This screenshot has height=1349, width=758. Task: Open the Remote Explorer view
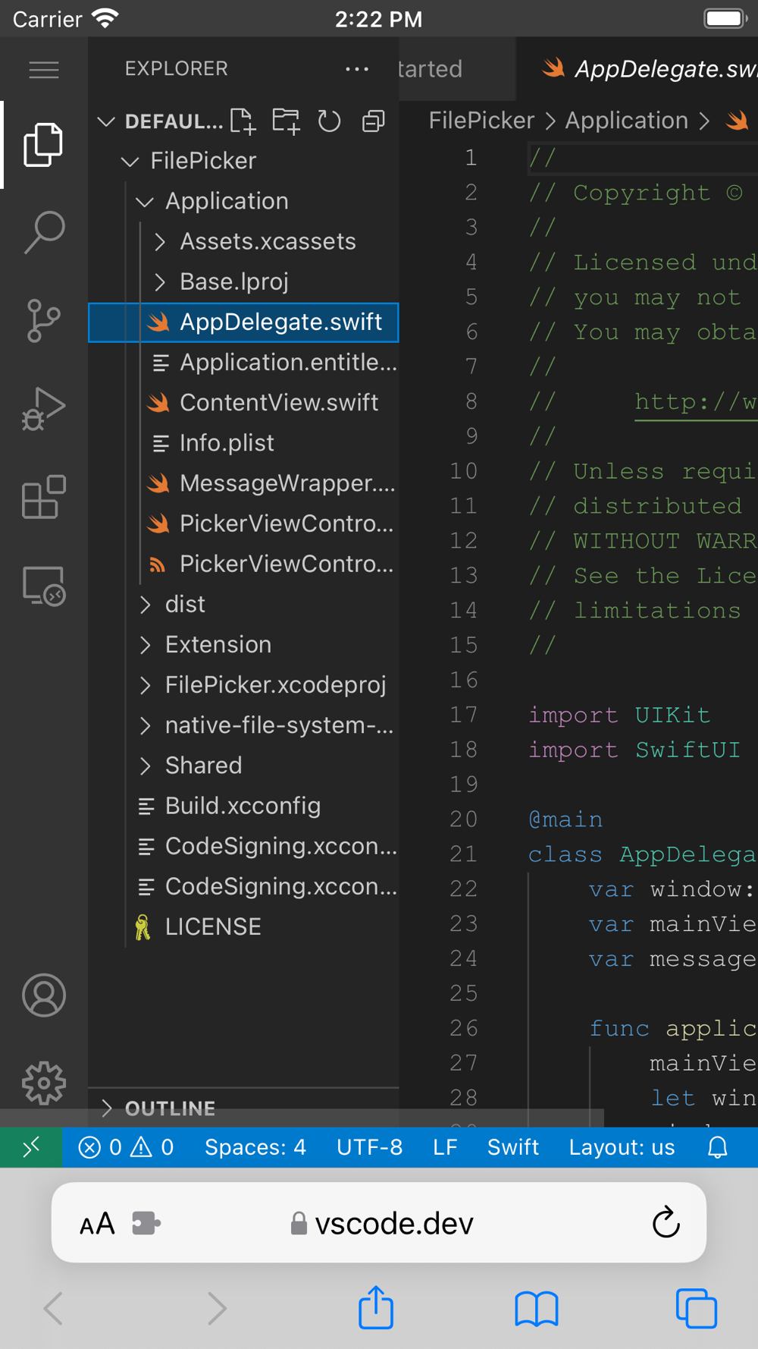pos(44,586)
